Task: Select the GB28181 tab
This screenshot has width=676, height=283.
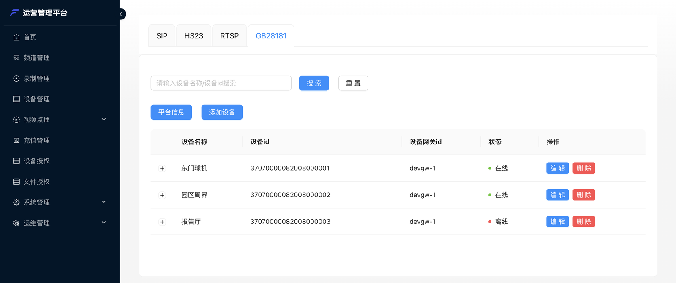Action: pos(271,36)
